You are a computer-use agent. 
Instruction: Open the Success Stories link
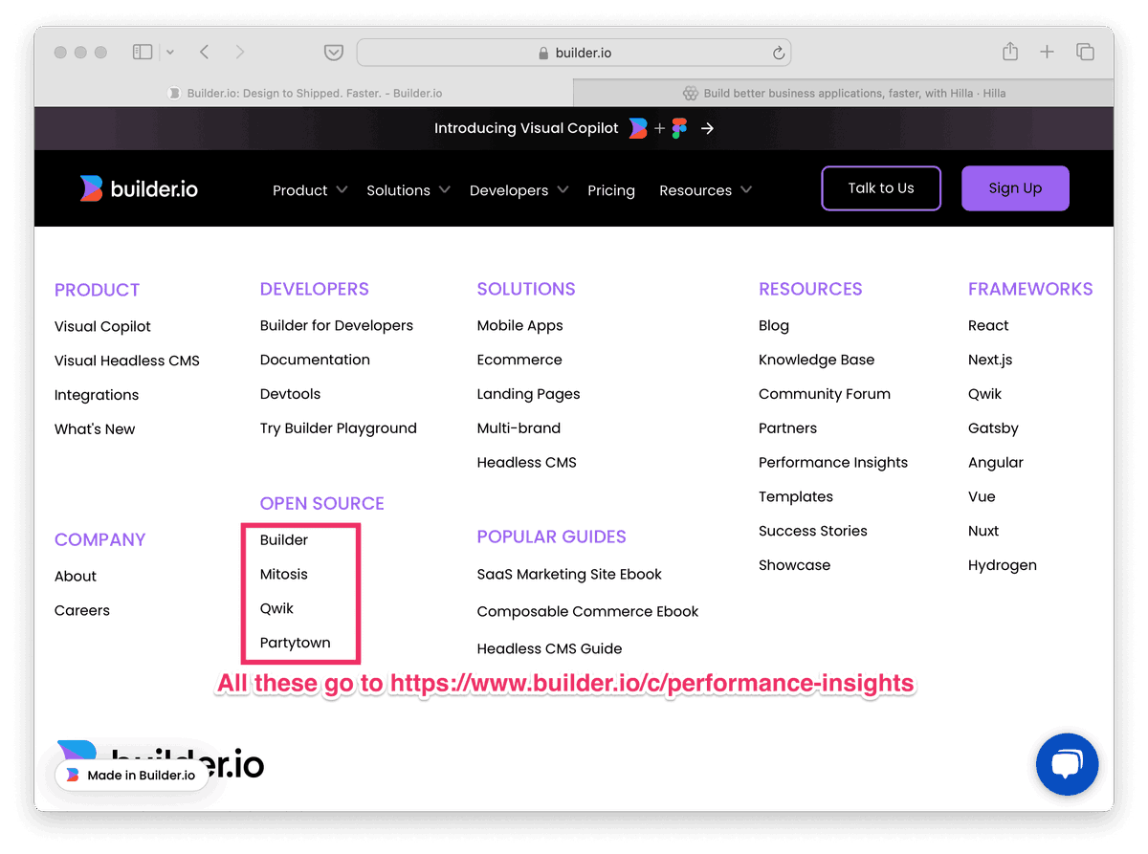coord(813,531)
